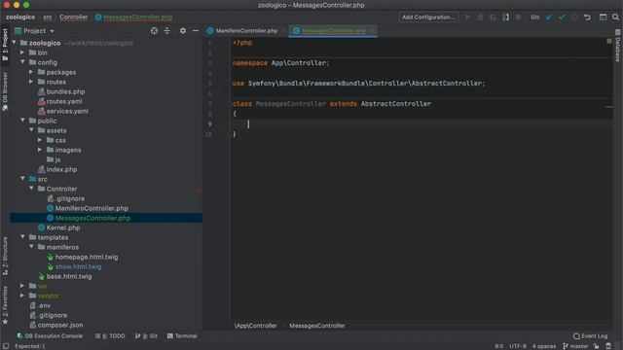Open the DB Browser side panel

pyautogui.click(x=5, y=91)
